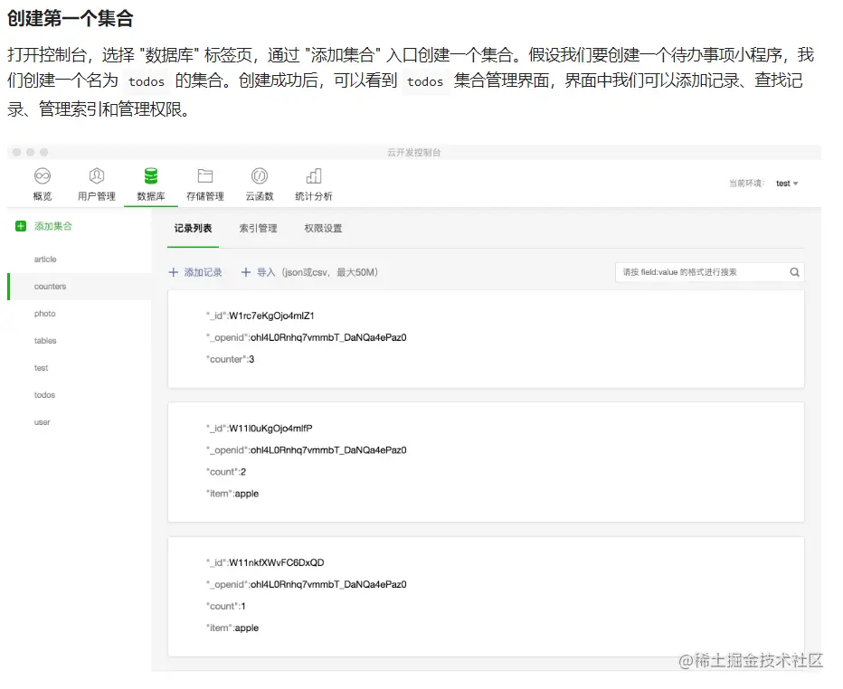Click "item":apple in the count 2 record
Screen dimensions: 843x689
pyautogui.click(x=232, y=494)
